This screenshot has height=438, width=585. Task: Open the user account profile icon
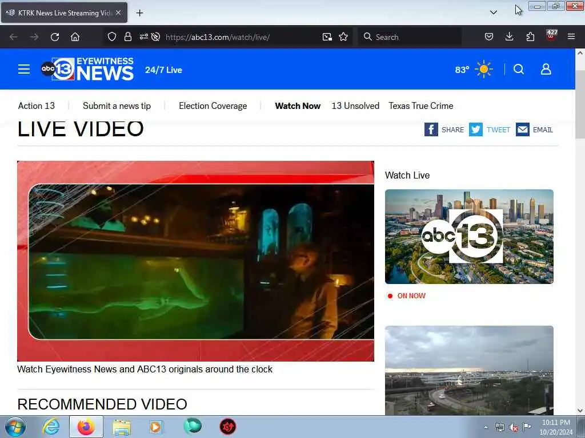(x=546, y=69)
